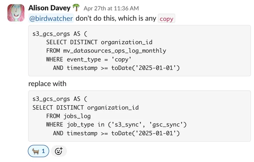Click 's3_gcs_orgs AS (' in the second code block
This screenshot has height=162, width=254.
tap(60, 99)
